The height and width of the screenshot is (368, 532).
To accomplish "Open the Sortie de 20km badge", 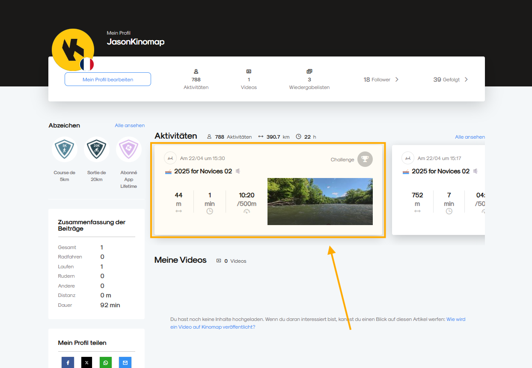I will coord(97,149).
